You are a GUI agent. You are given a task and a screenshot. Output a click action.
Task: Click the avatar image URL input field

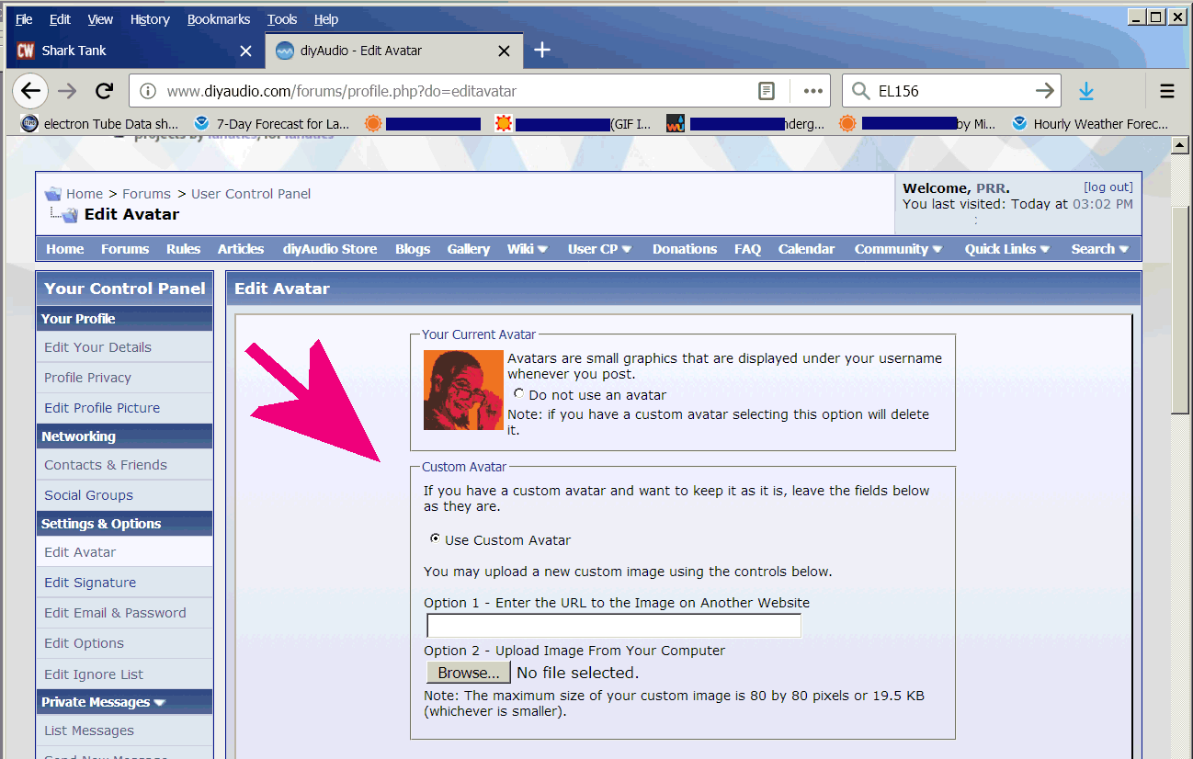tap(614, 626)
